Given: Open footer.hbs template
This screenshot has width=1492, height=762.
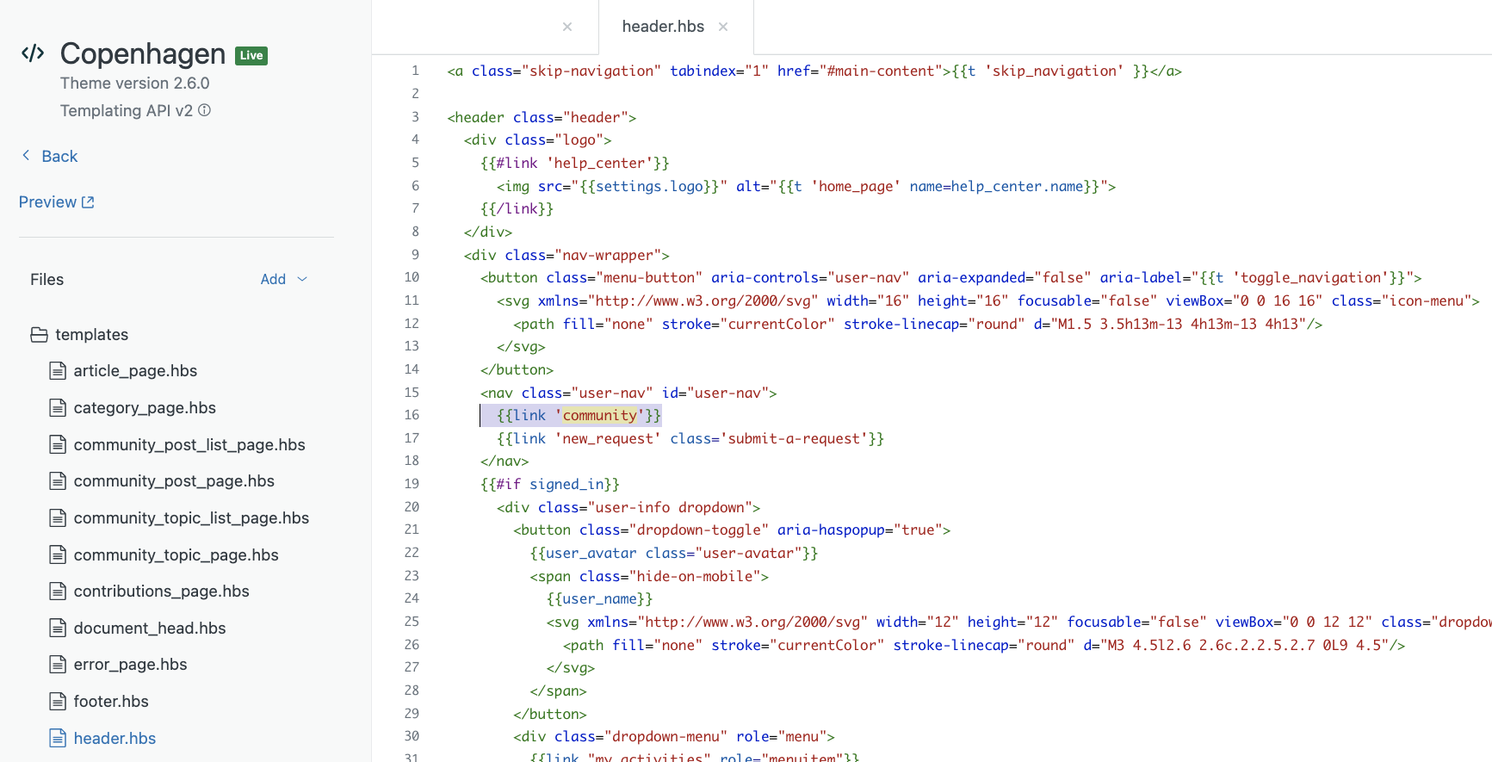Looking at the screenshot, I should (x=111, y=702).
